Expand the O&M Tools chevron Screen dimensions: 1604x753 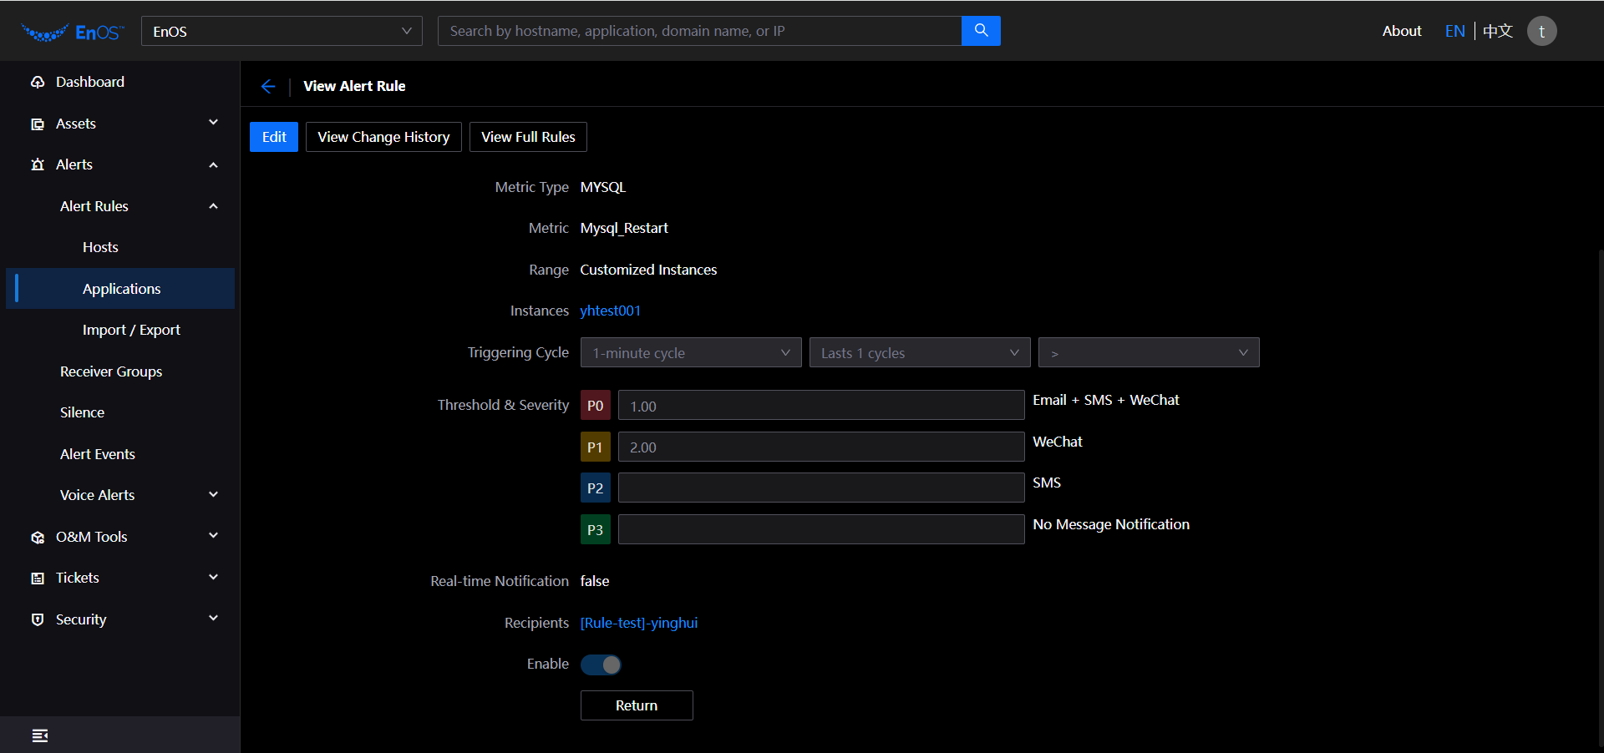coord(213,536)
